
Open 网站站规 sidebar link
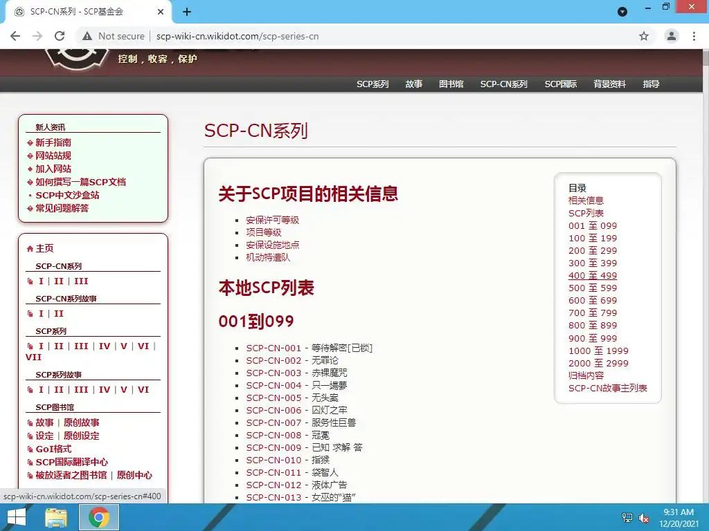[53, 156]
